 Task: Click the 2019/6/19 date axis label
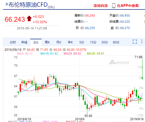tap(24, 119)
